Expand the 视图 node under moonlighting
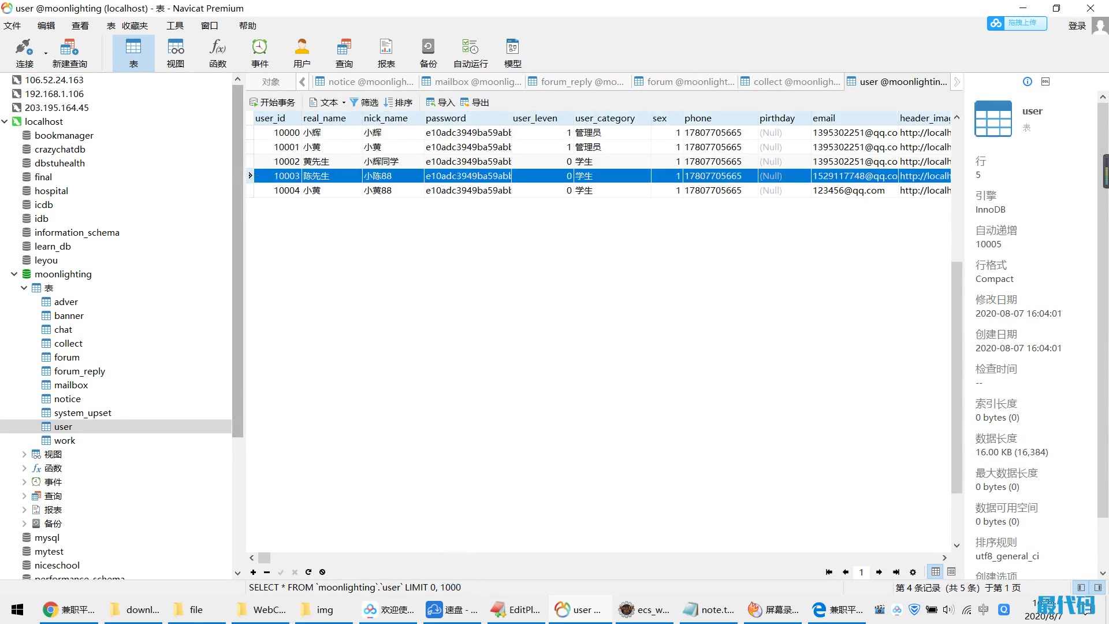 pos(24,455)
